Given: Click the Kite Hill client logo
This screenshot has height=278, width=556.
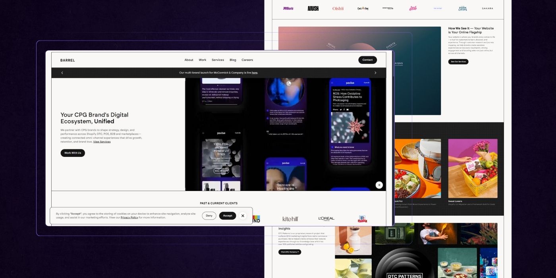Looking at the screenshot, I should (290, 219).
